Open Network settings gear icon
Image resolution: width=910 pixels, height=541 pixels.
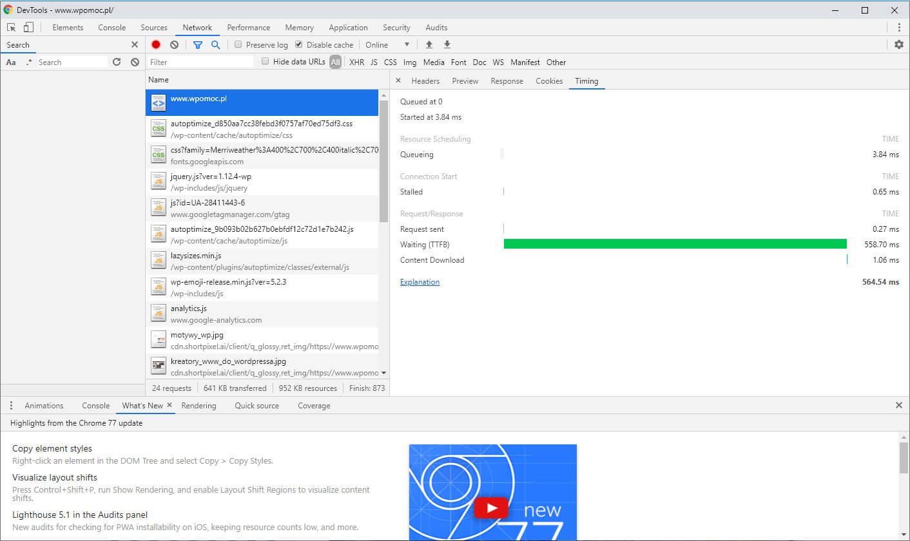899,44
